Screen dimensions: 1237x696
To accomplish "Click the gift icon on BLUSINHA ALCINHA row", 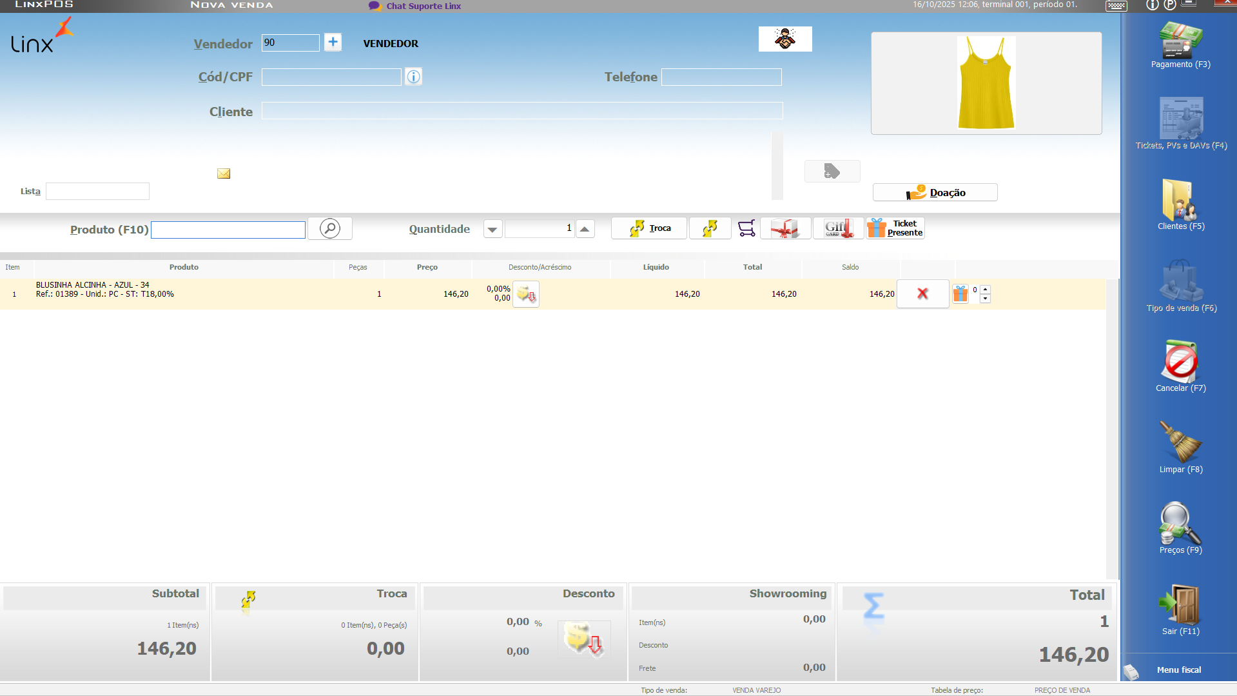I will (x=960, y=293).
